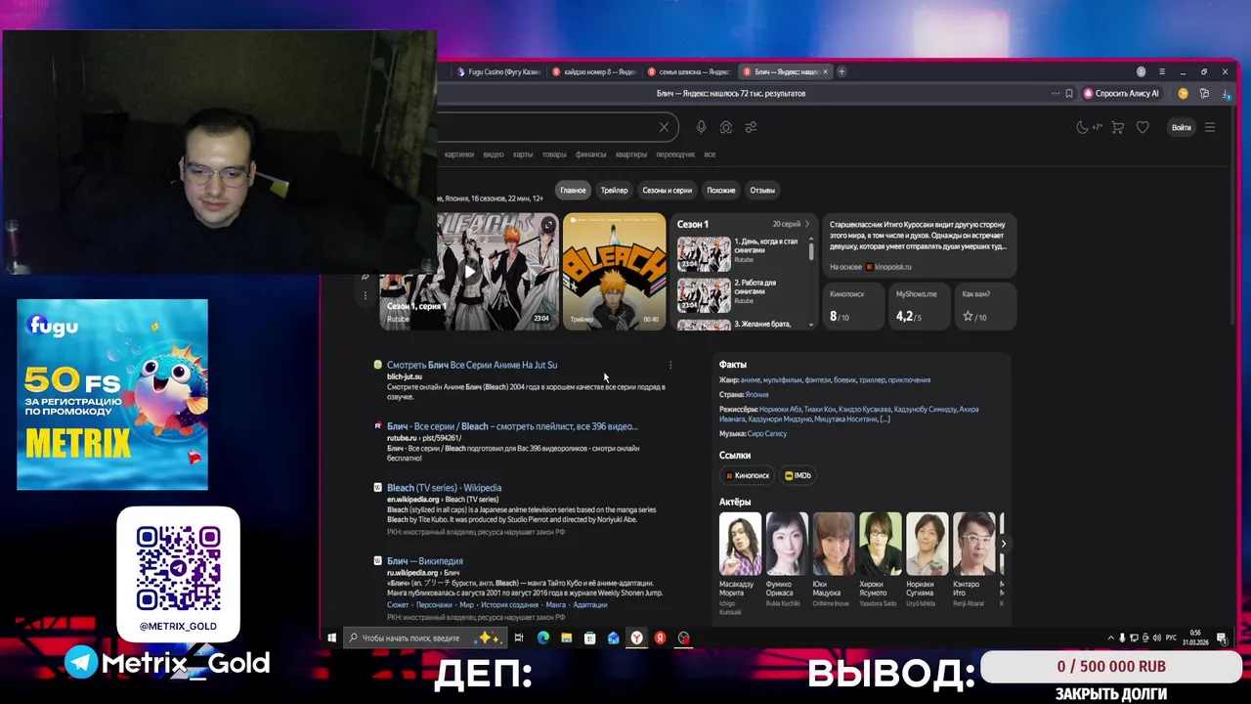Viewport: 1251px width, 704px height.
Task: Open the переводчик search category
Action: 675,154
